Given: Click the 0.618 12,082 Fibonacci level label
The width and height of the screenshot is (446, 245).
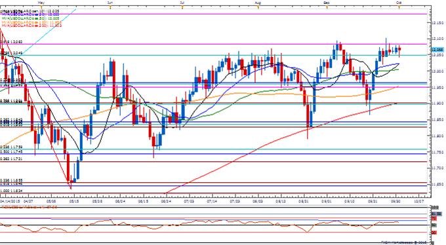Looking at the screenshot, I should tap(11, 42).
